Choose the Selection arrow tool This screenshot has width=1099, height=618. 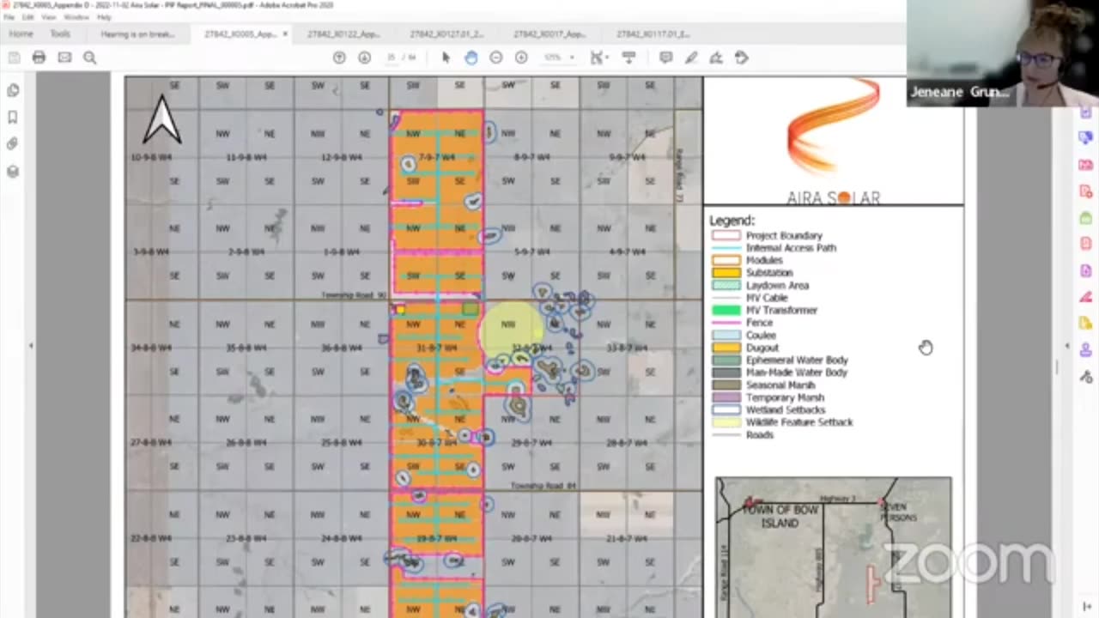(446, 58)
